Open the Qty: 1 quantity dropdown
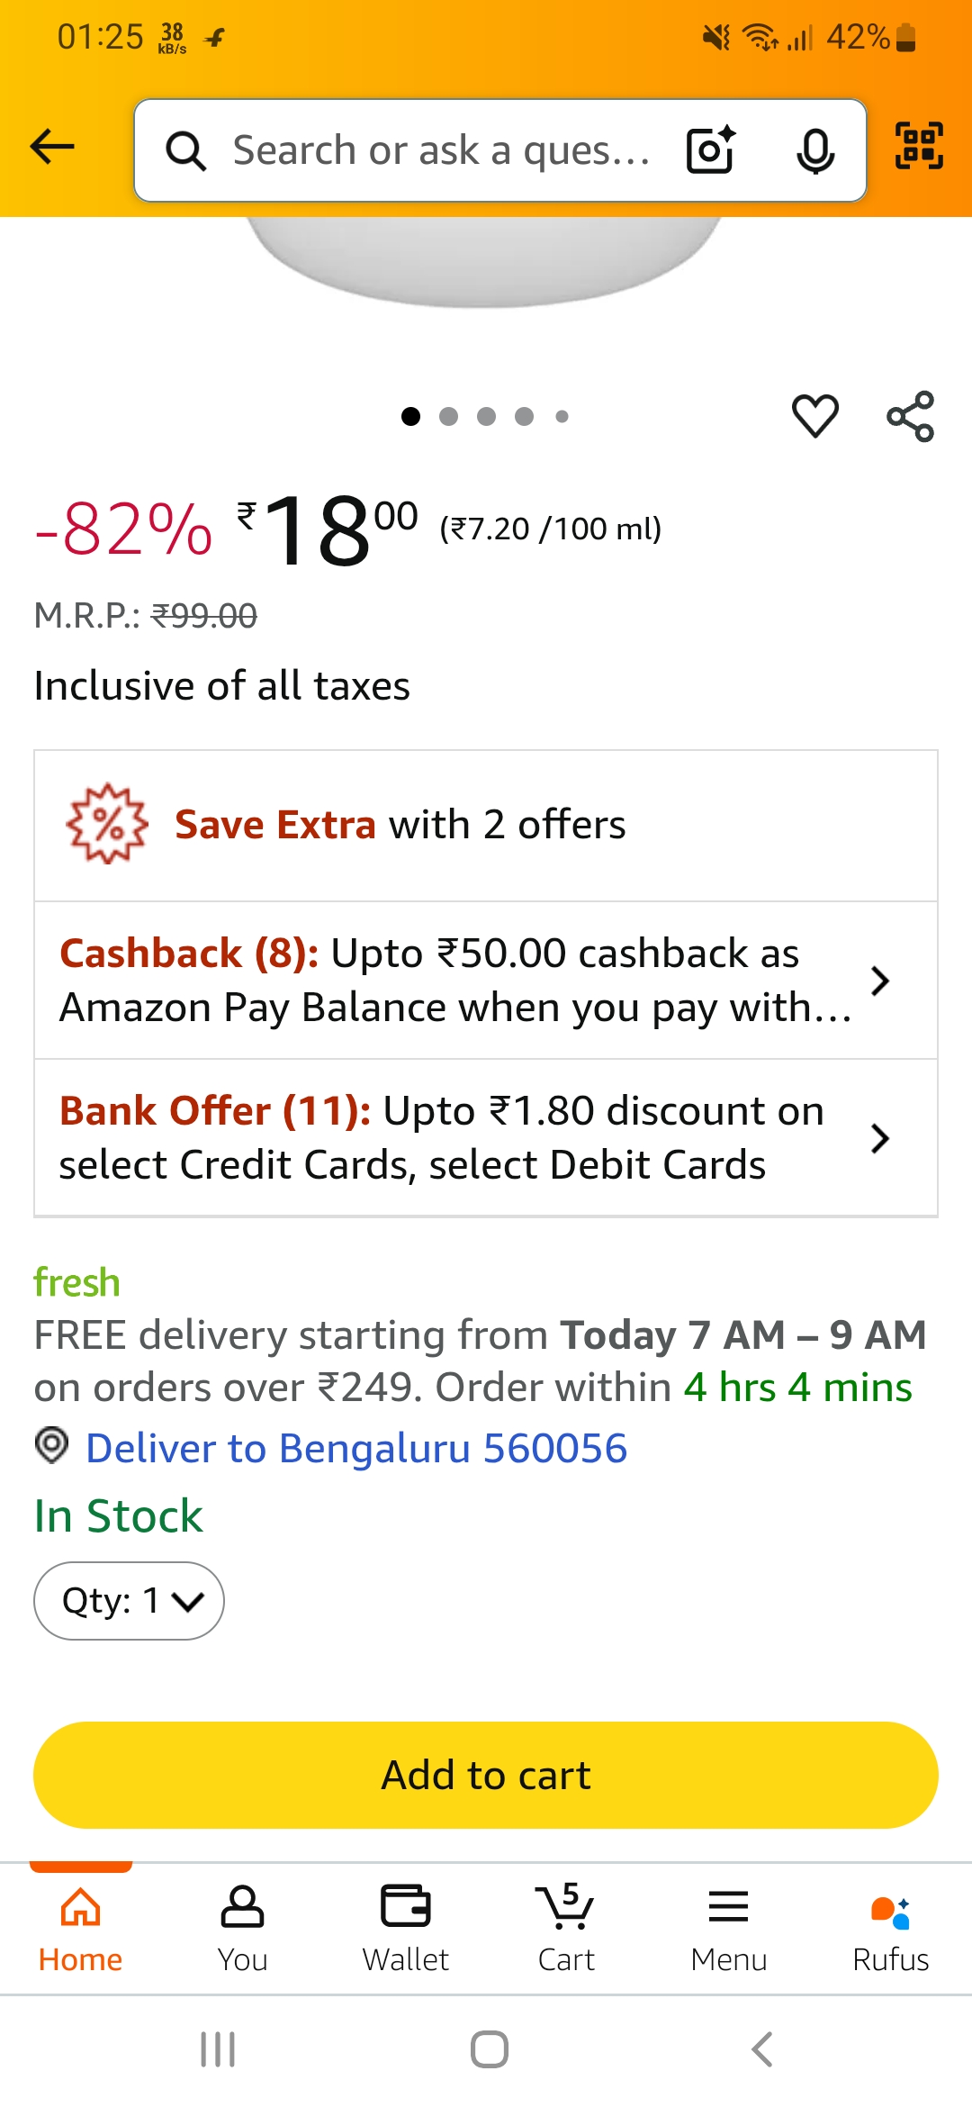This screenshot has height=2107, width=972. (x=128, y=1600)
